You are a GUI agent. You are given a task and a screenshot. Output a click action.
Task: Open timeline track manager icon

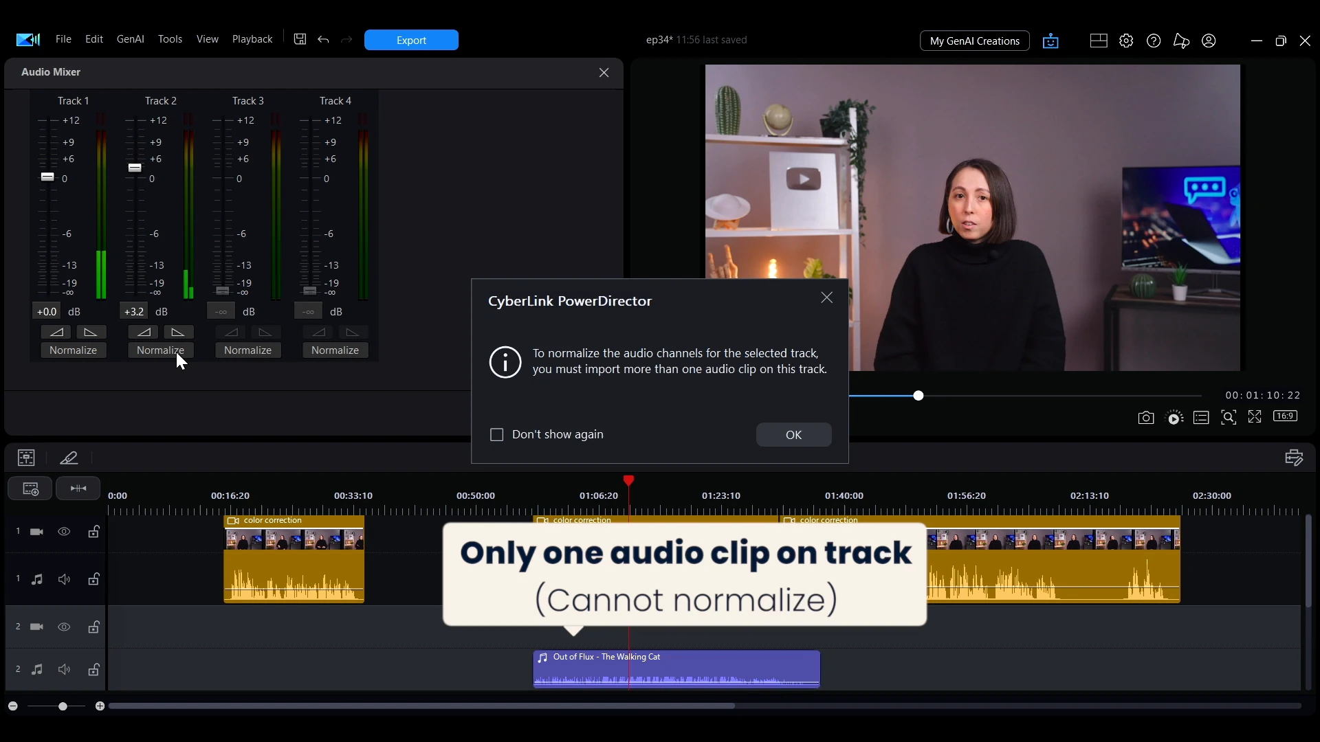tap(30, 488)
